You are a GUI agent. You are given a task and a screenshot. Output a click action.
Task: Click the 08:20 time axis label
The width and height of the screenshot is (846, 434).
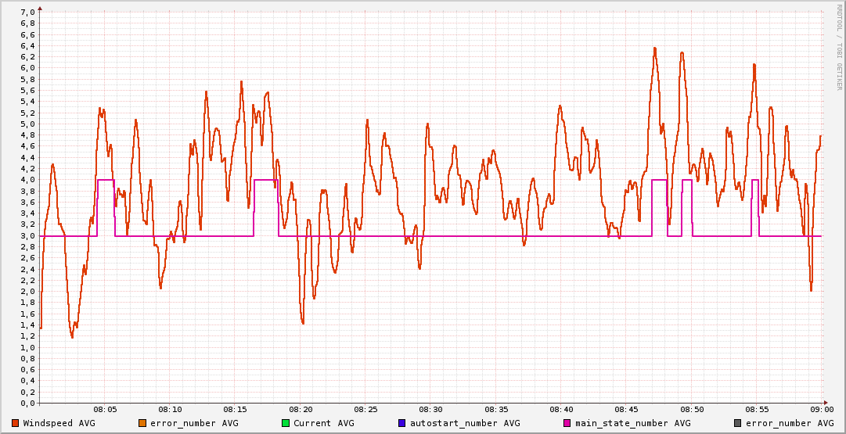tap(301, 409)
